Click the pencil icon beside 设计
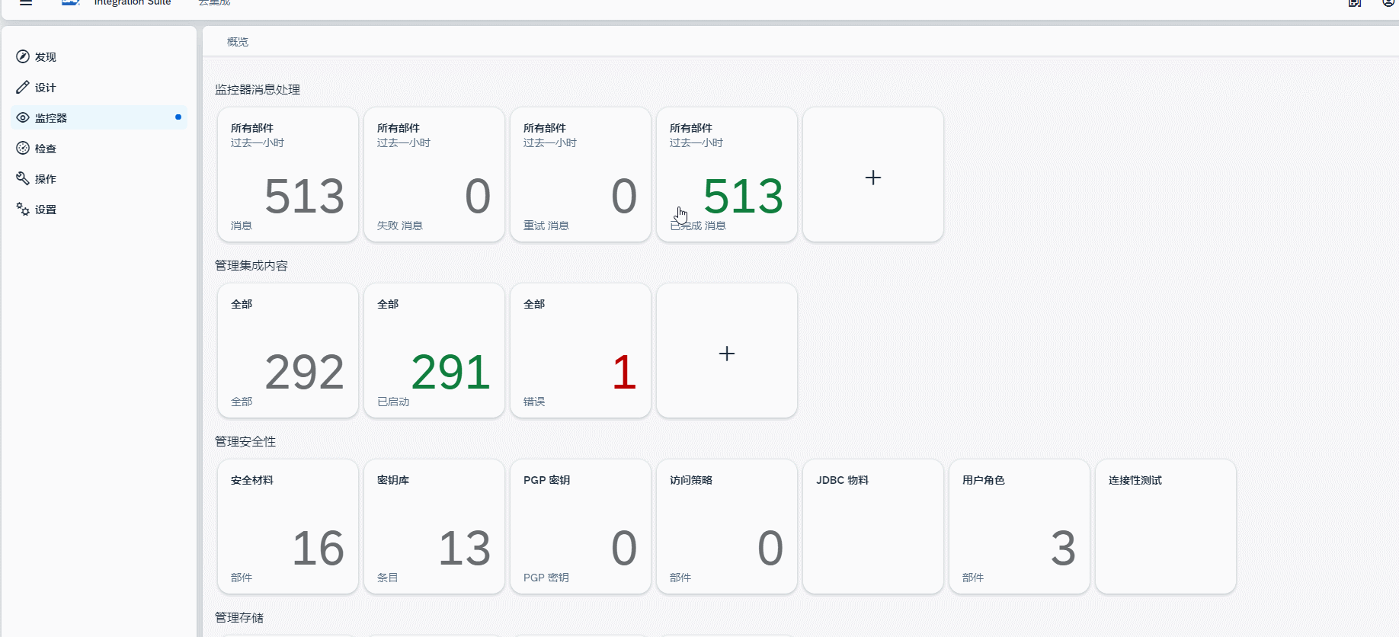Viewport: 1399px width, 637px height. click(x=23, y=88)
